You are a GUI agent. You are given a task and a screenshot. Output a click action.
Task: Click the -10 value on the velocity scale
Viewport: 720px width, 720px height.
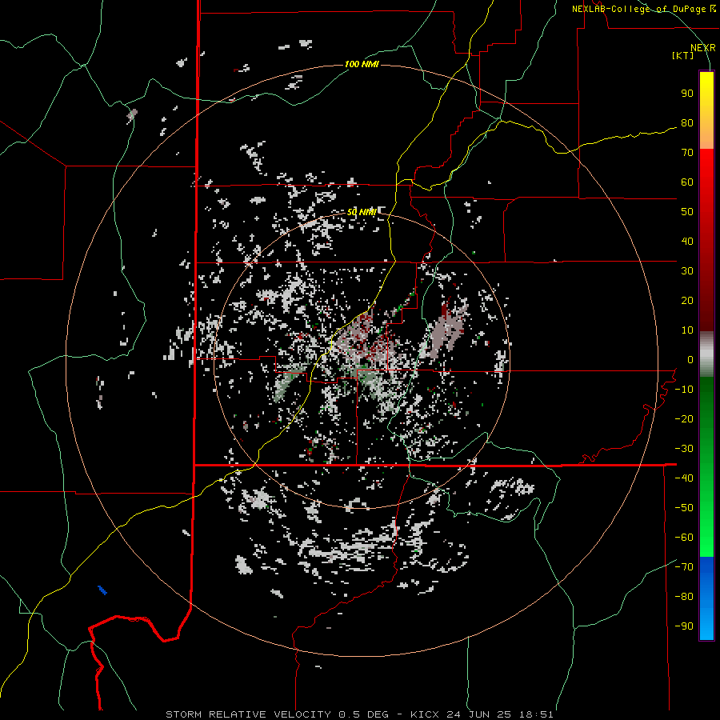[x=684, y=390]
